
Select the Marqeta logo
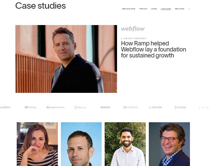point(130,107)
